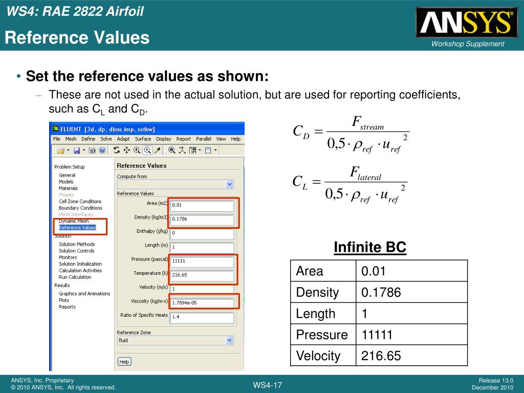
Task: Click the Length (m) input field
Action: (x=202, y=247)
